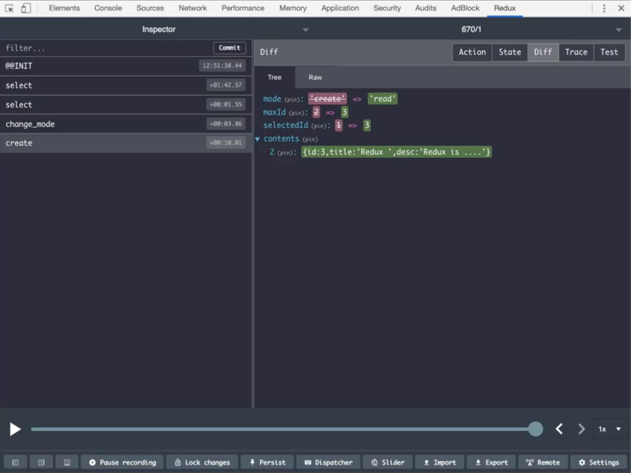Open the Inspector monitor dropdown
This screenshot has height=473, width=631.
tap(158, 29)
